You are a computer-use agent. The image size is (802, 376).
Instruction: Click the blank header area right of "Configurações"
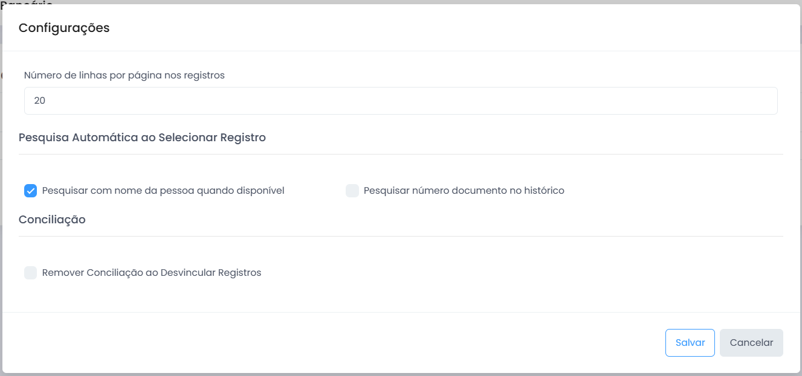coord(453,28)
